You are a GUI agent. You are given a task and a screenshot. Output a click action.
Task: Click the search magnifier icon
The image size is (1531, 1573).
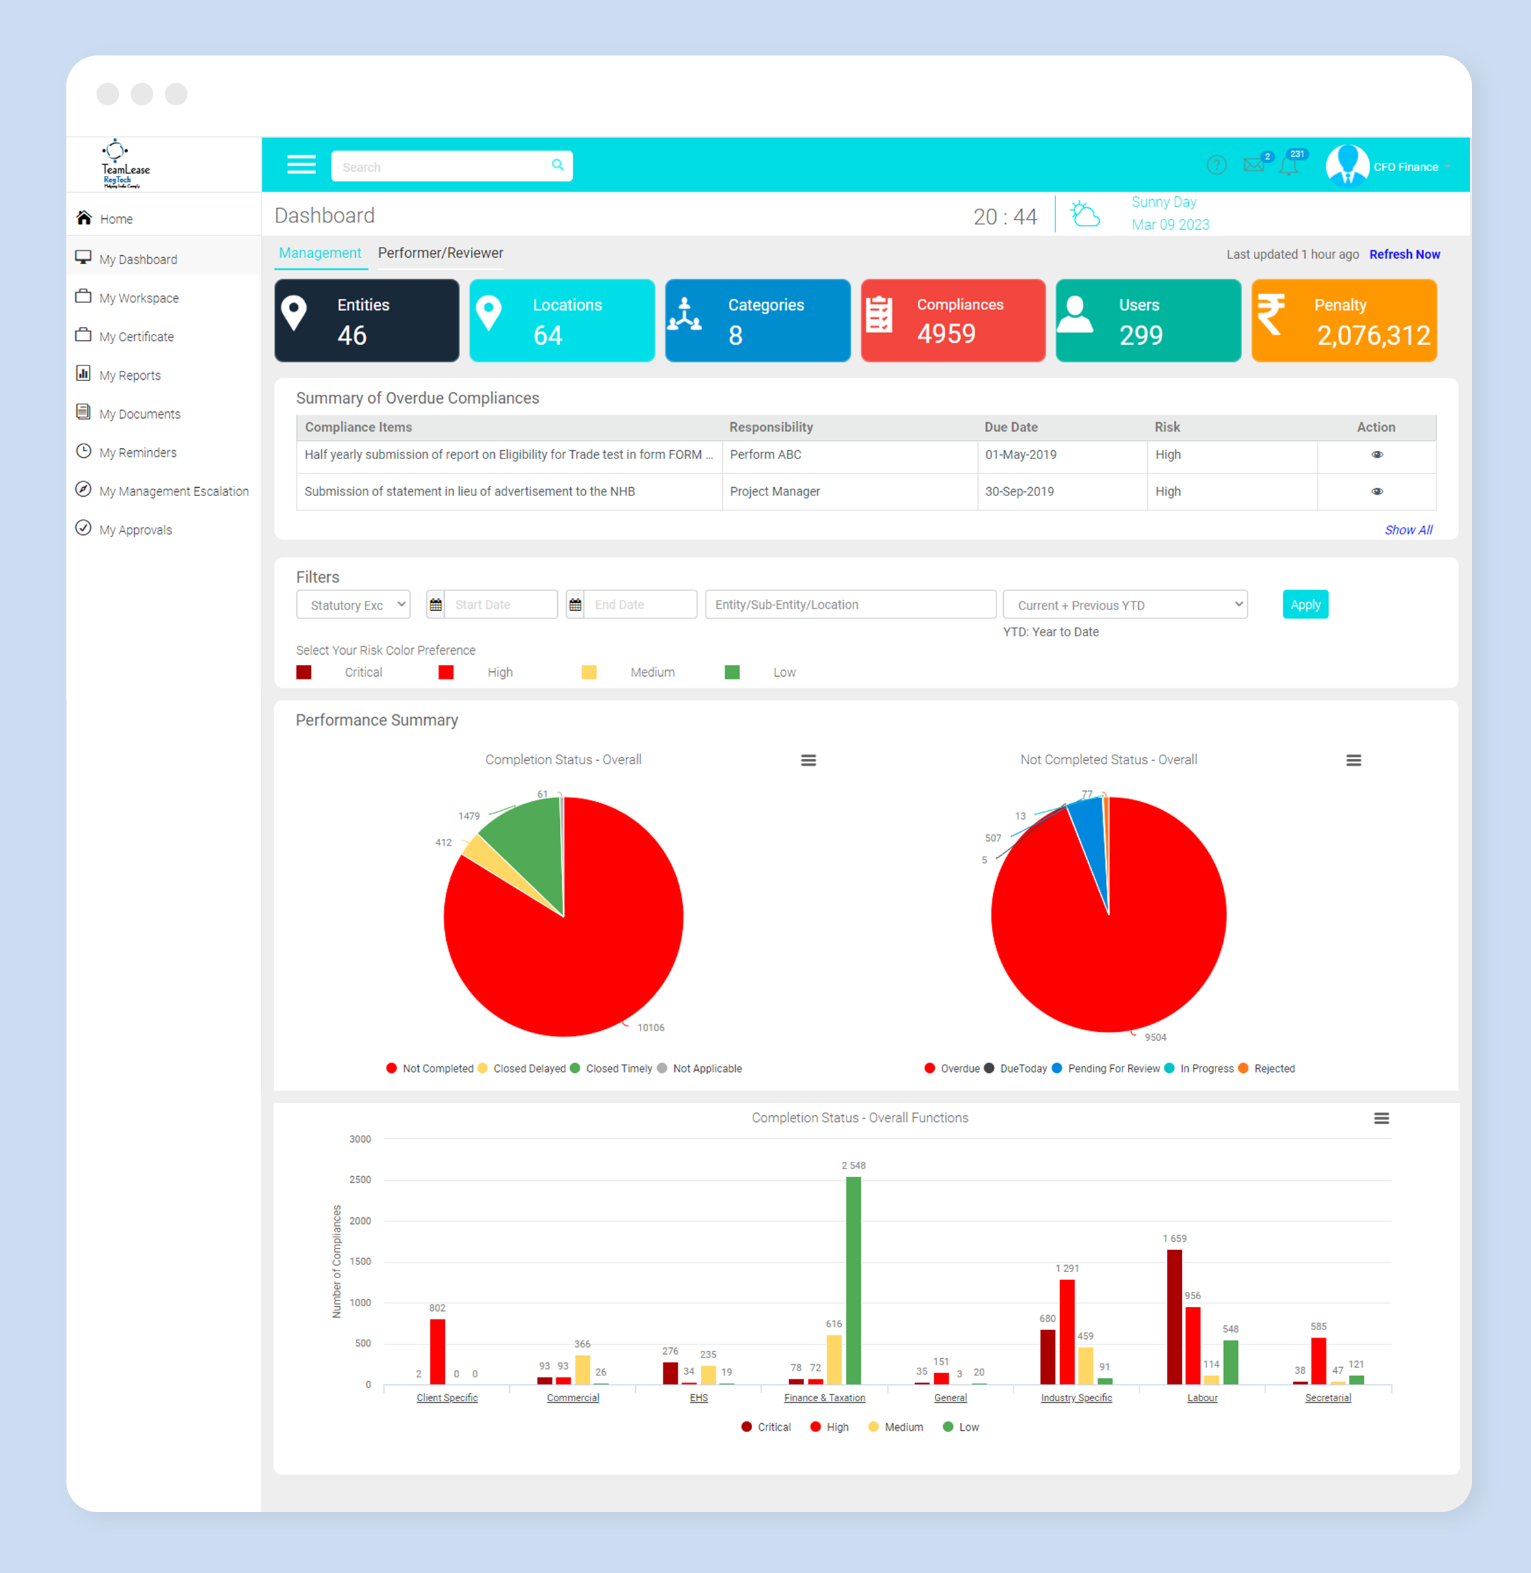(557, 166)
